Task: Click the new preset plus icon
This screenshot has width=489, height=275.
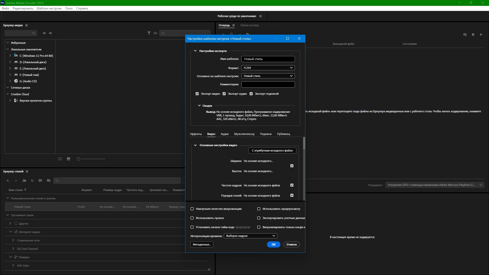Action: [8, 181]
